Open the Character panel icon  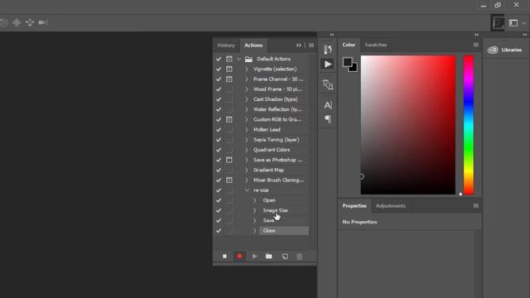point(328,105)
